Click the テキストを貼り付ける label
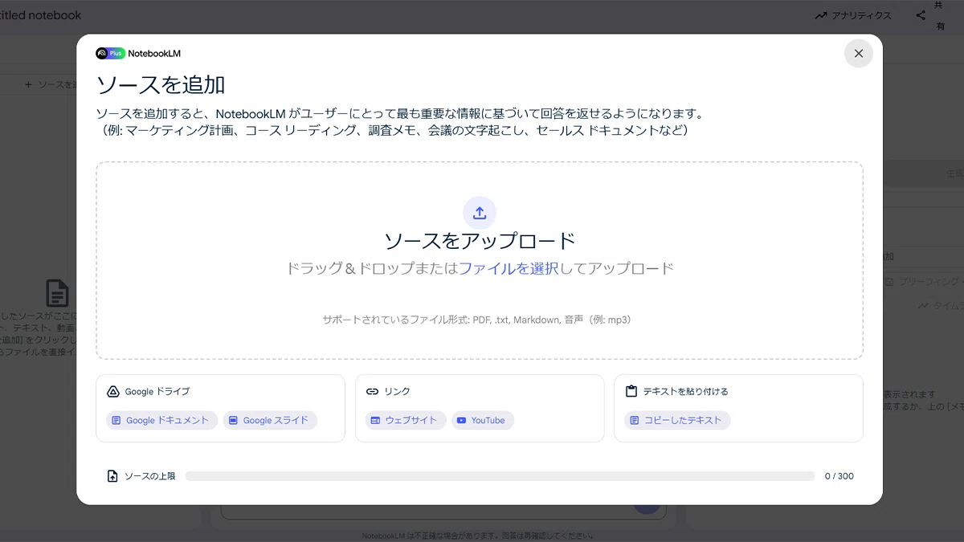Viewport: 964px width, 542px height. (x=685, y=392)
